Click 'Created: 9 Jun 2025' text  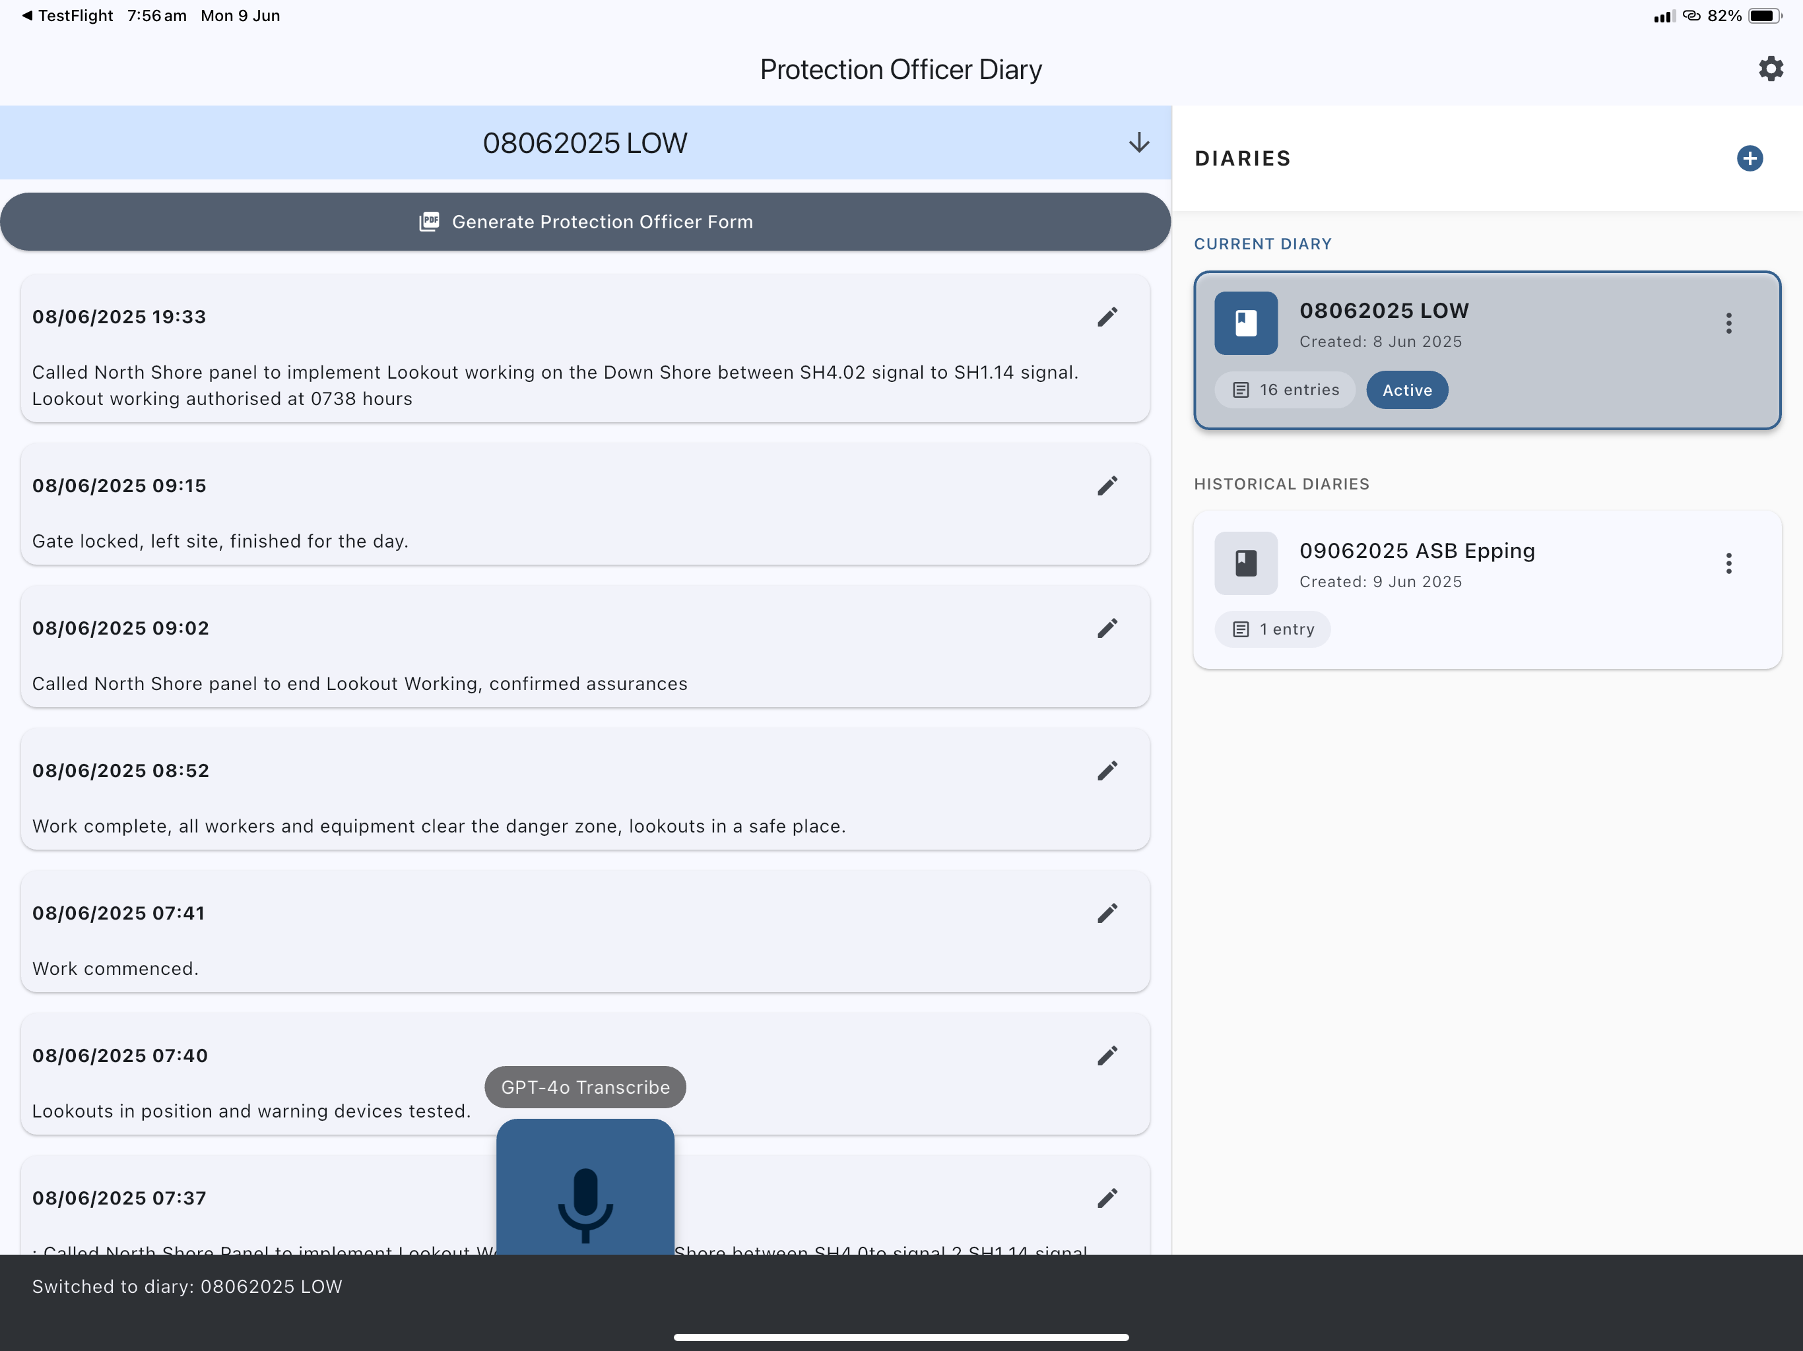point(1381,582)
